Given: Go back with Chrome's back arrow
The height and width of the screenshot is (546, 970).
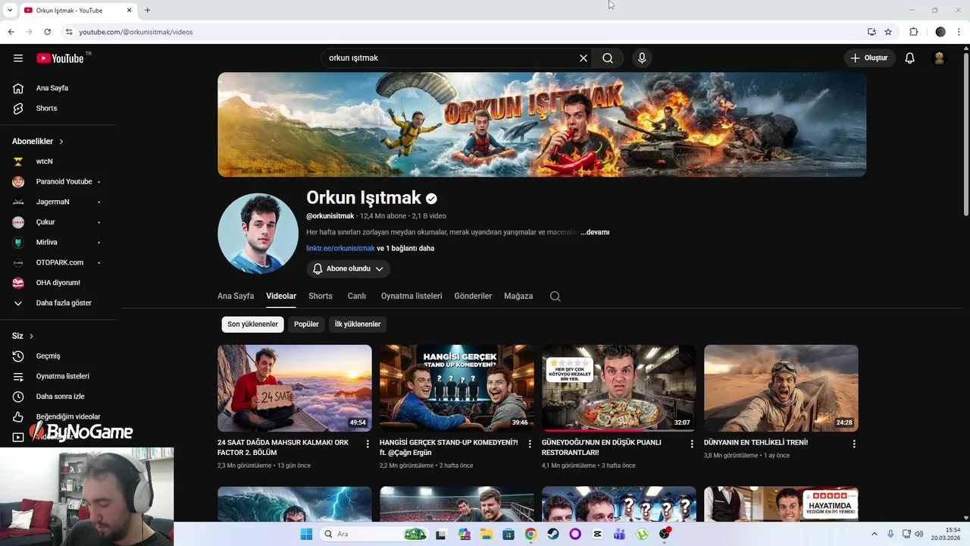Looking at the screenshot, I should (x=11, y=32).
